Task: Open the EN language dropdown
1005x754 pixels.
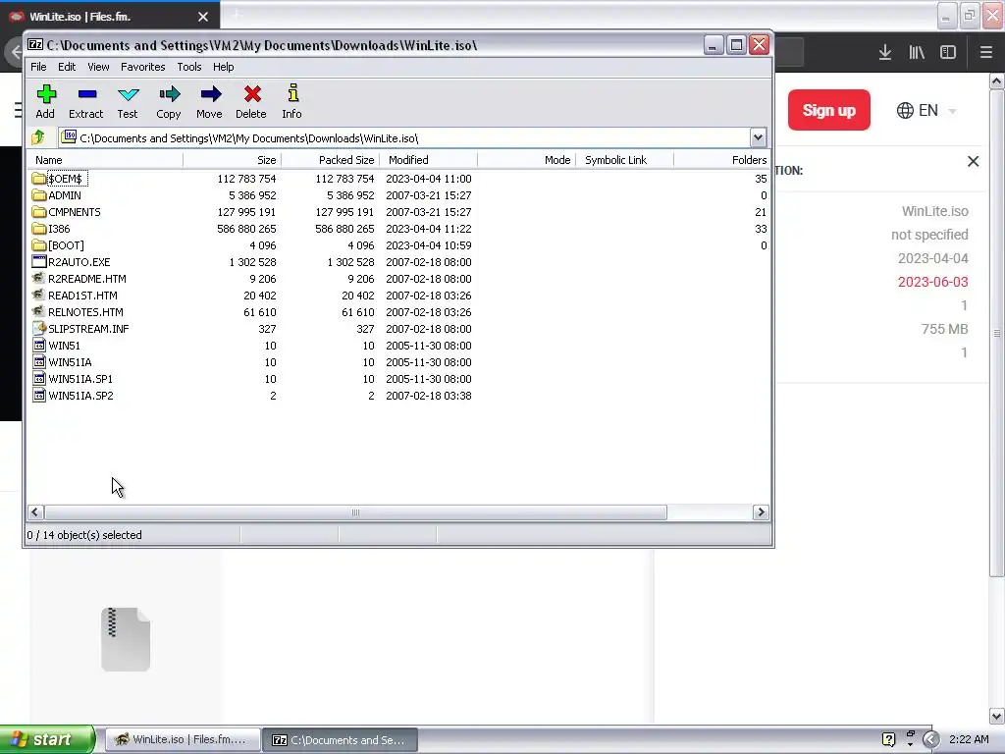Action: pos(926,110)
